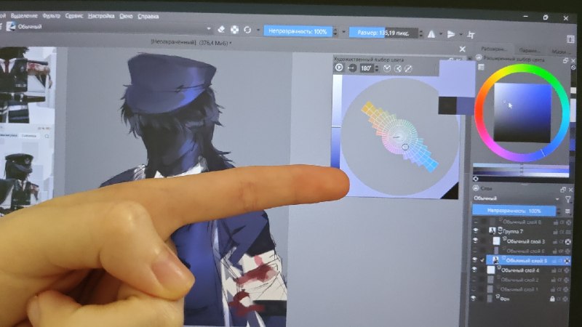Click the preserve alpha checkerboard icon

pos(234,30)
